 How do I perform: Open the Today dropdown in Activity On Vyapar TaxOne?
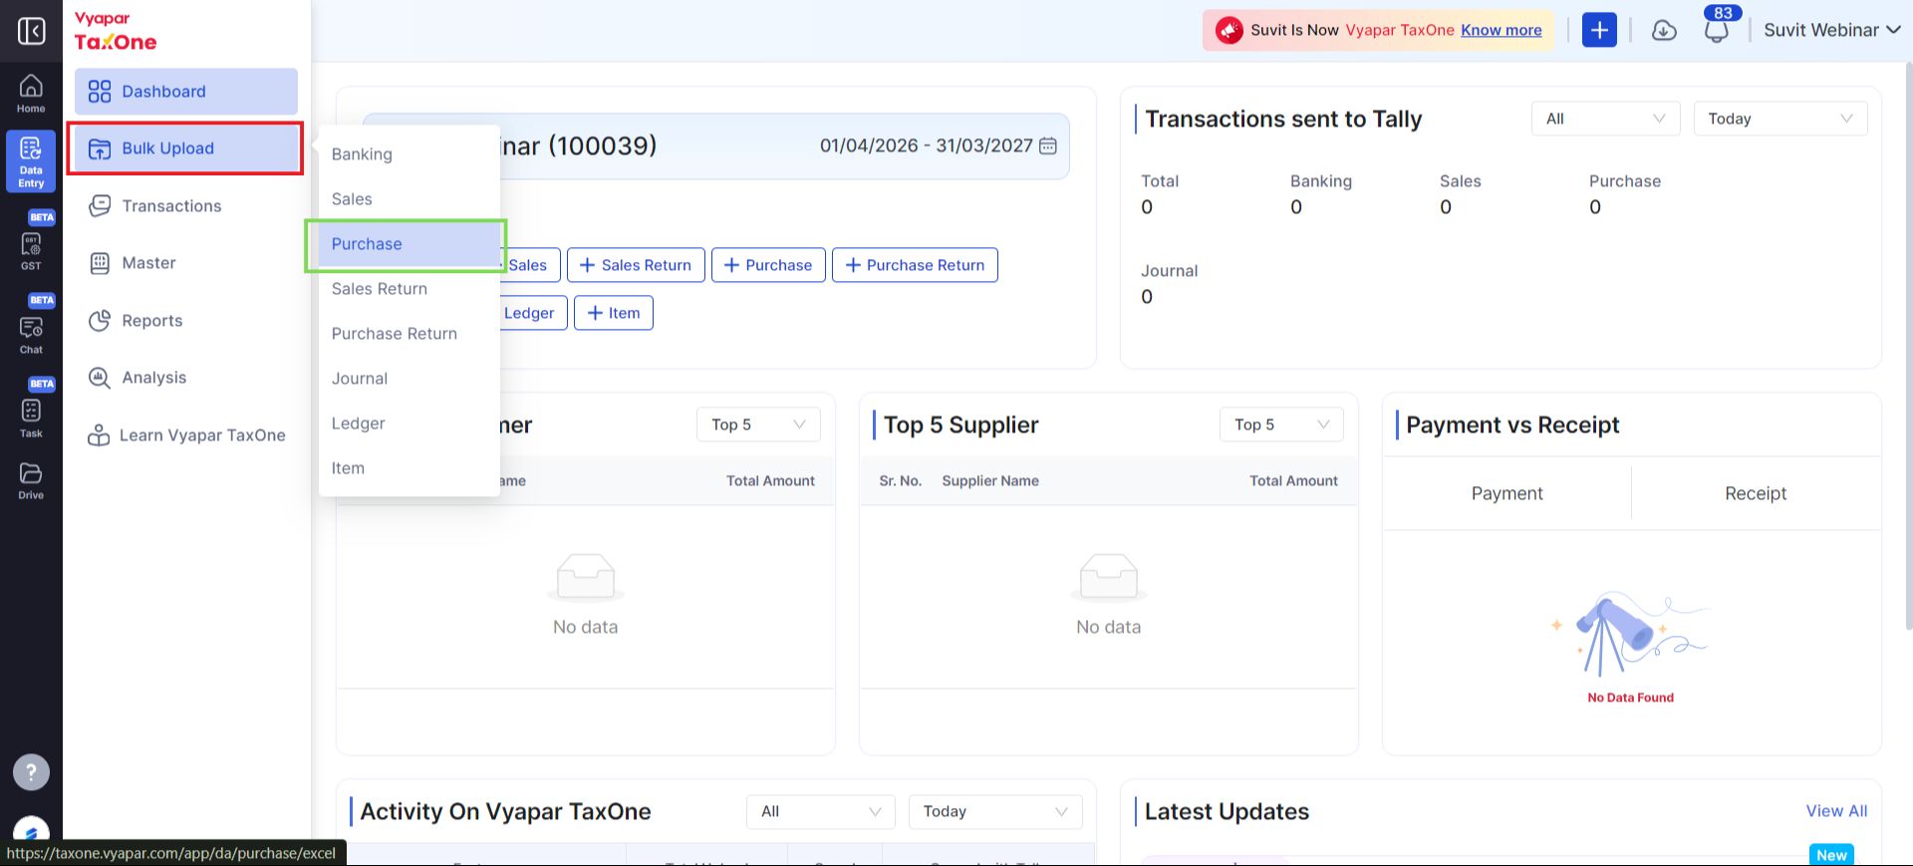994,811
